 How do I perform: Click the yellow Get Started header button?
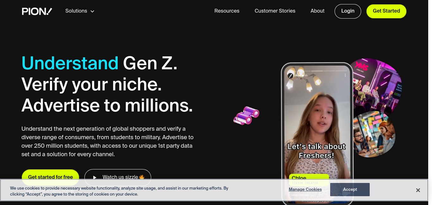pyautogui.click(x=386, y=11)
